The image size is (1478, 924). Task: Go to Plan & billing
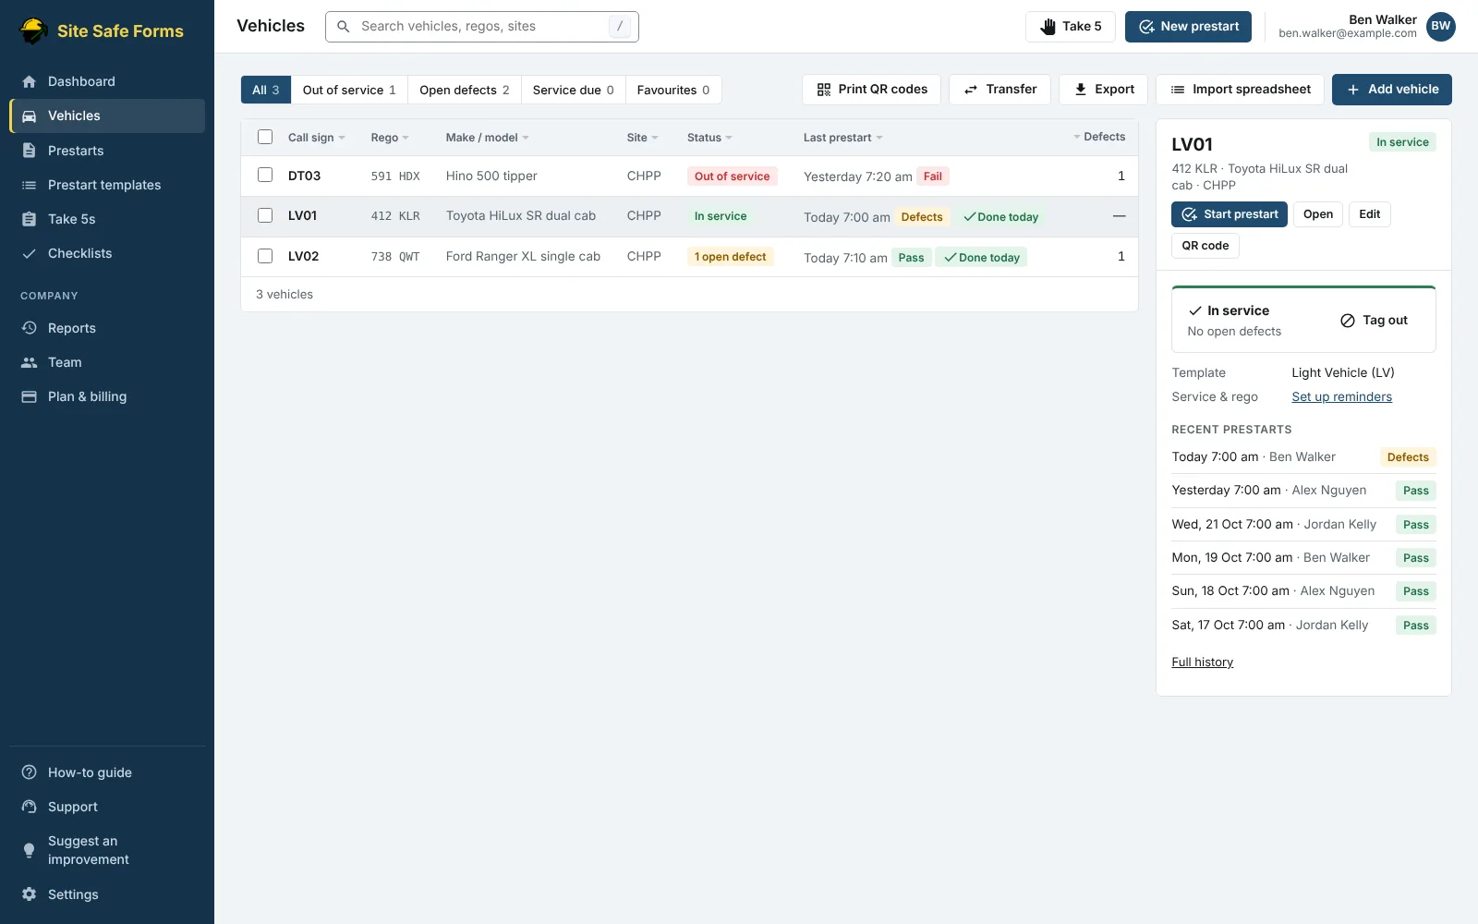107,396
